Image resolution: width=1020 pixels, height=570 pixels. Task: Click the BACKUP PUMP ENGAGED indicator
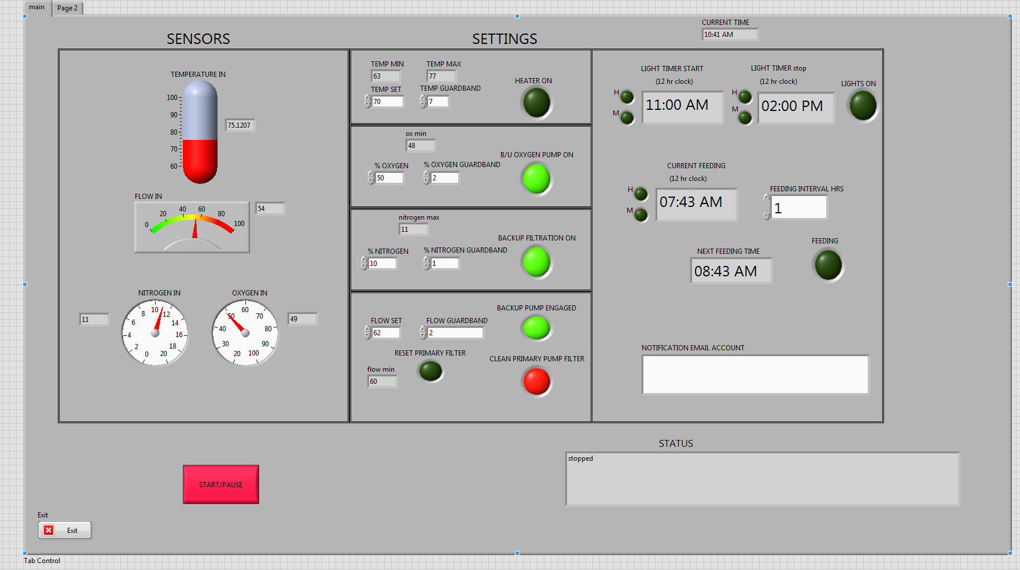tap(536, 328)
